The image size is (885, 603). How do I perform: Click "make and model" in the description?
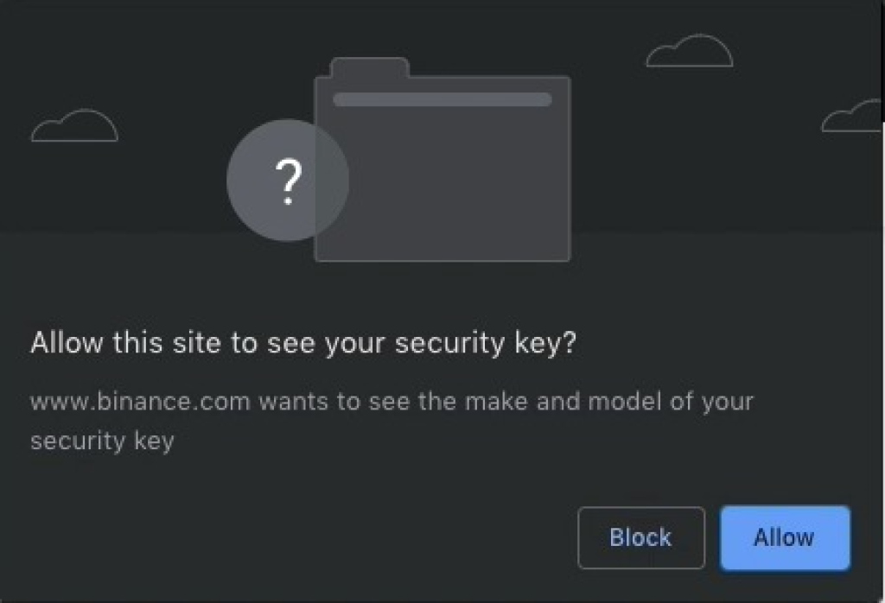pyautogui.click(x=563, y=402)
